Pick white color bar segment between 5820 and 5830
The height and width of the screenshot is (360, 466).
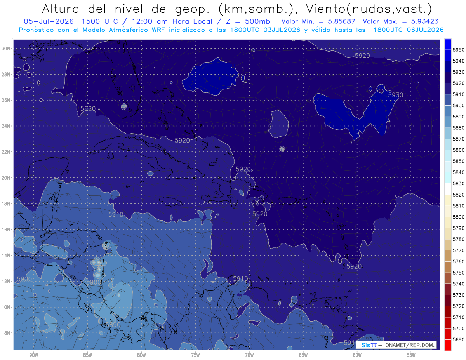(x=448, y=189)
